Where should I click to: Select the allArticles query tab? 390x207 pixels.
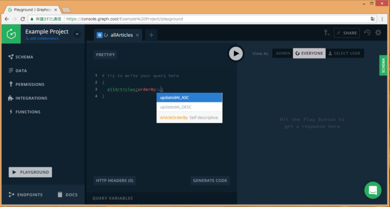pyautogui.click(x=118, y=35)
